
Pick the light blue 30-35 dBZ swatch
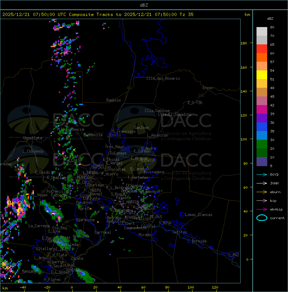pos(262,135)
